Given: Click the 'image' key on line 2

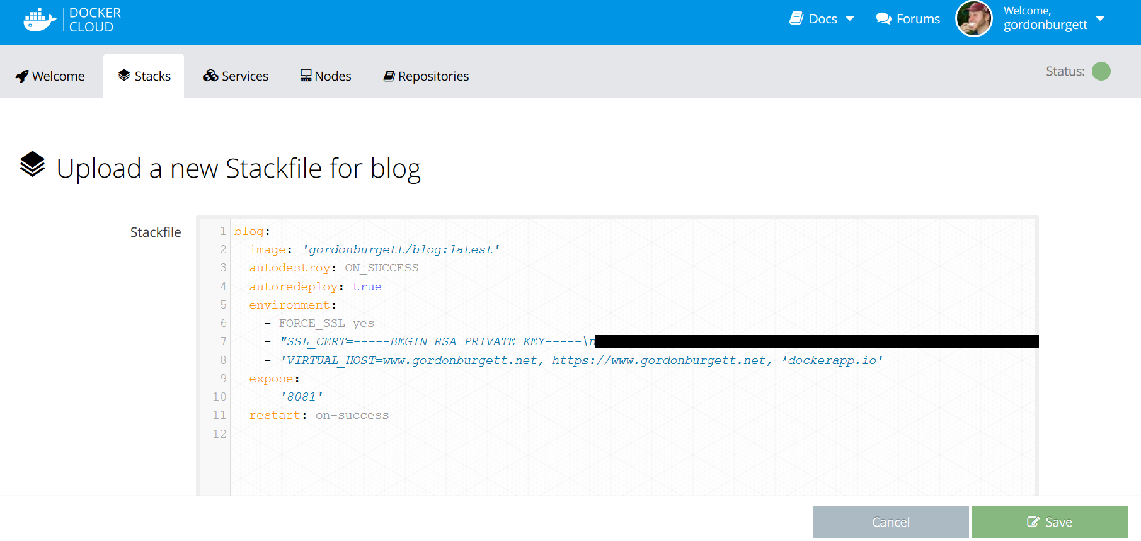Looking at the screenshot, I should pyautogui.click(x=267, y=249).
